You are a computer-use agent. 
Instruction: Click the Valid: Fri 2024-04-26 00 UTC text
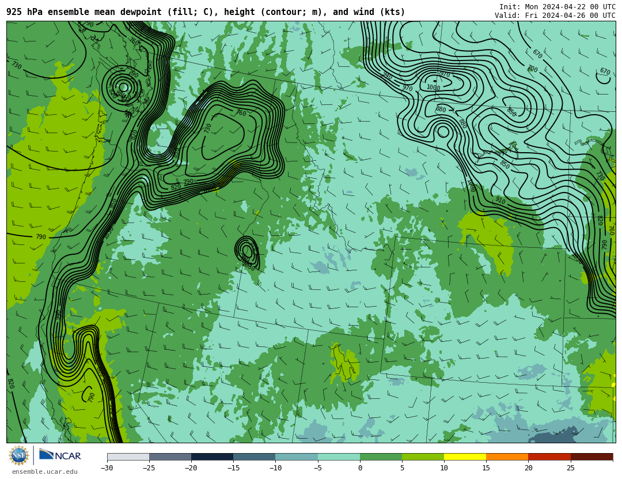coord(555,16)
